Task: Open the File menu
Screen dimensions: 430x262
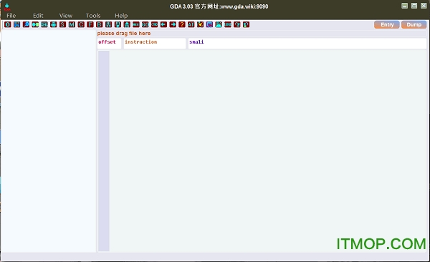Action: click(x=11, y=16)
